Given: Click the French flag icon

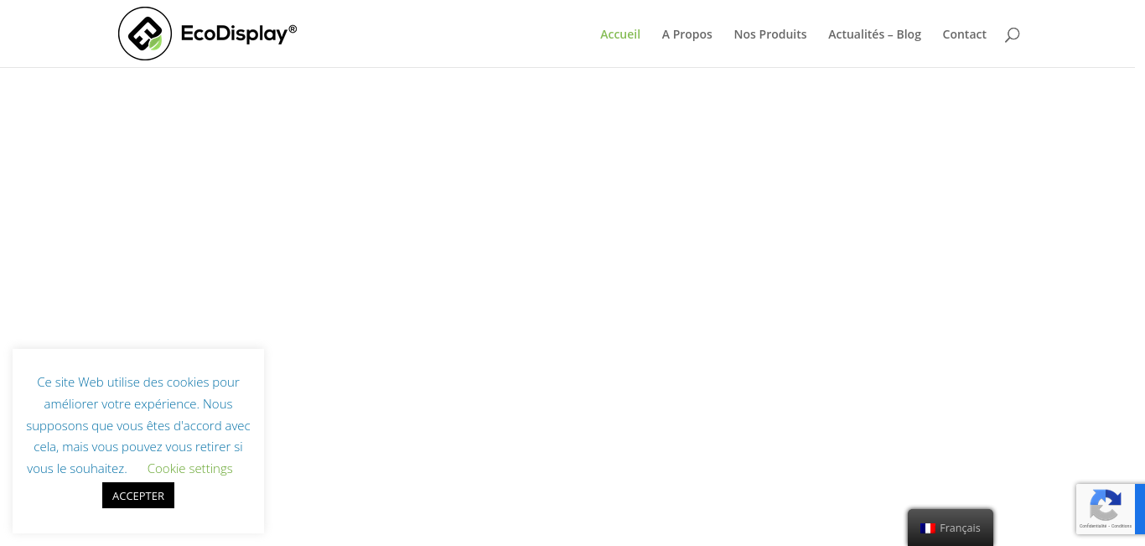Looking at the screenshot, I should 928,528.
